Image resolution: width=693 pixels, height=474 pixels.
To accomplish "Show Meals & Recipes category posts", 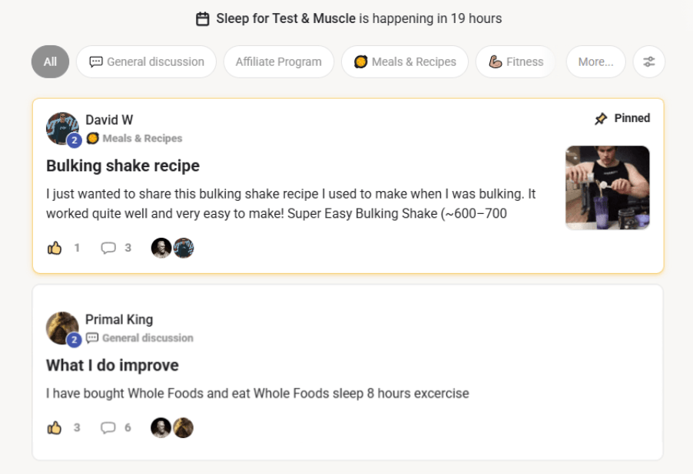I will (405, 62).
